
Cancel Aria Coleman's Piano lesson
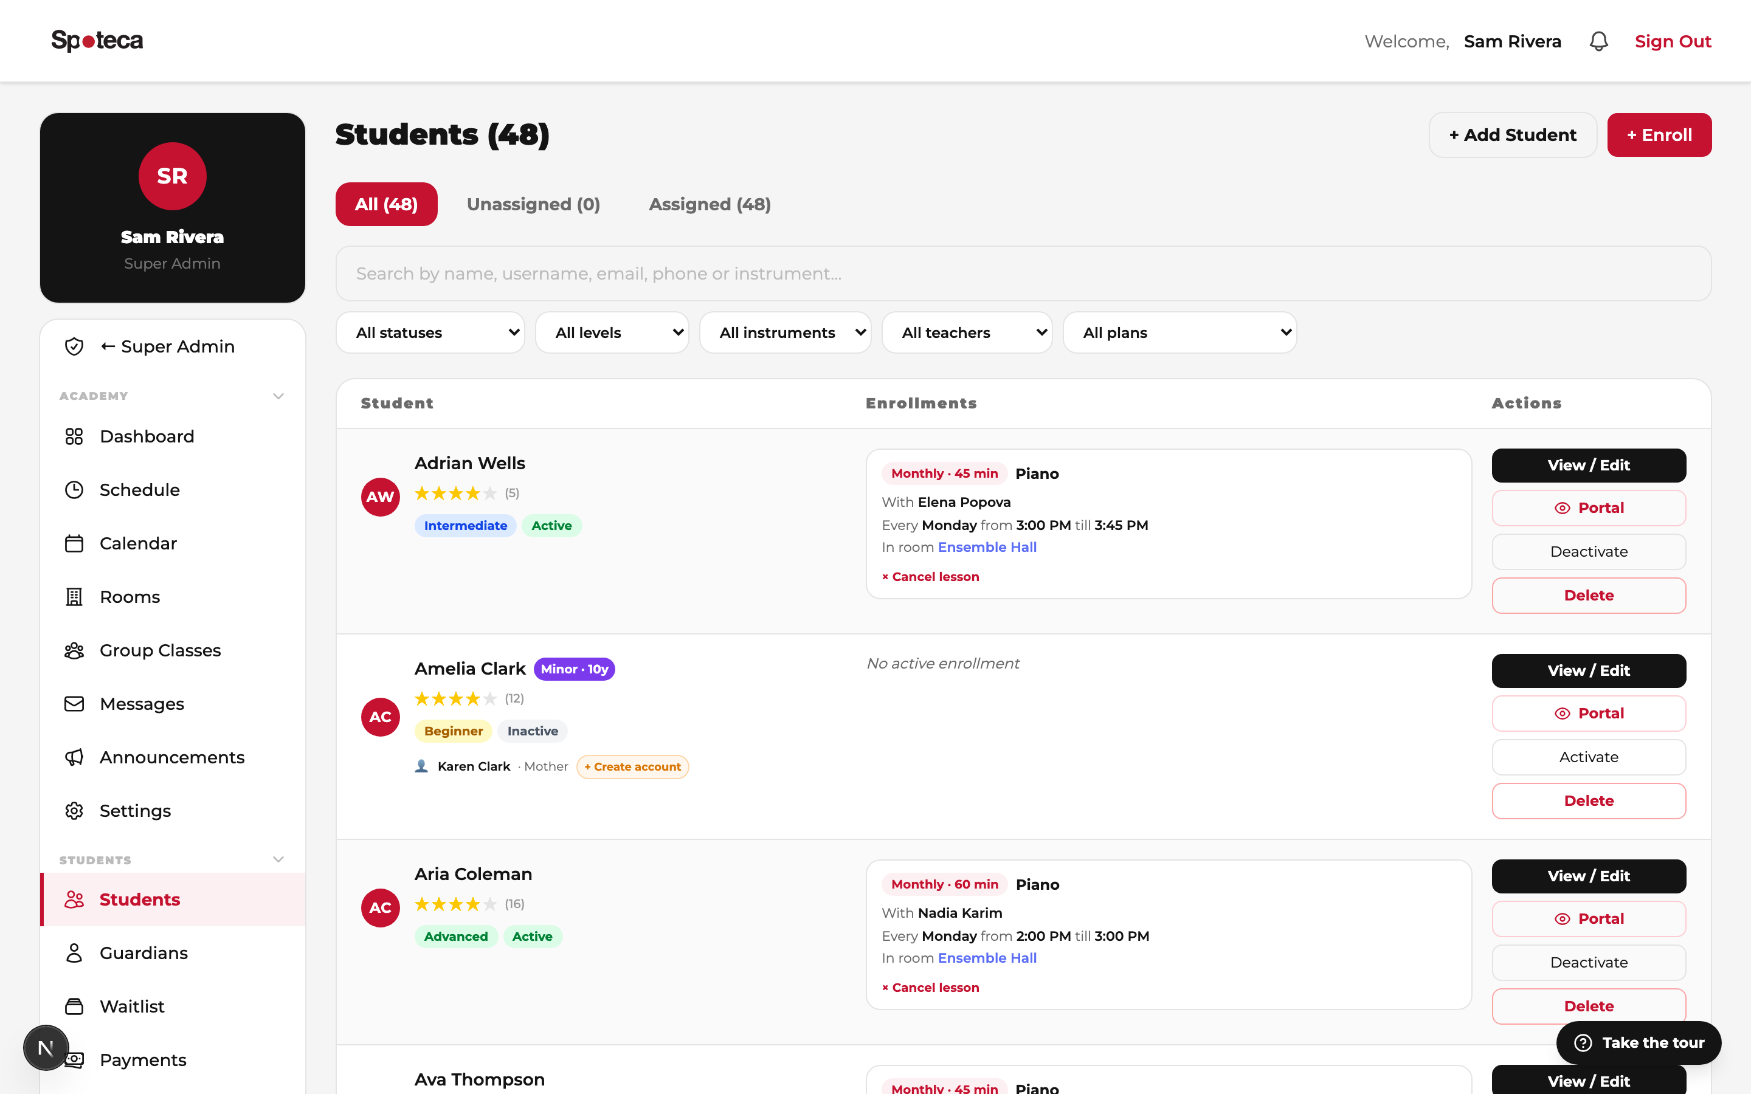click(x=930, y=988)
